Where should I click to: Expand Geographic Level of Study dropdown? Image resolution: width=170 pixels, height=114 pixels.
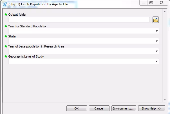pos(156,61)
